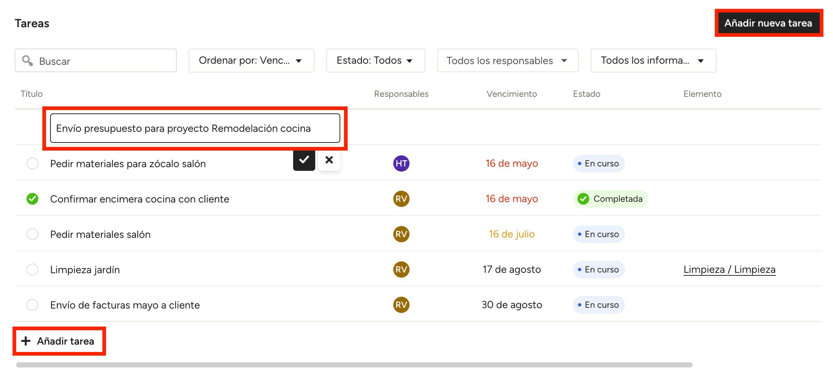833x377 pixels.
Task: Click the search magnifier icon
Action: point(27,61)
